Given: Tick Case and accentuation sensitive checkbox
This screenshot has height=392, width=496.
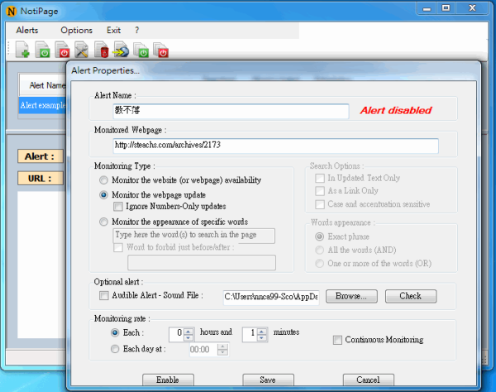Looking at the screenshot, I should (320, 204).
